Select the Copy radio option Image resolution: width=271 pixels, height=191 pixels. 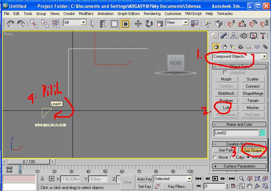232,157
